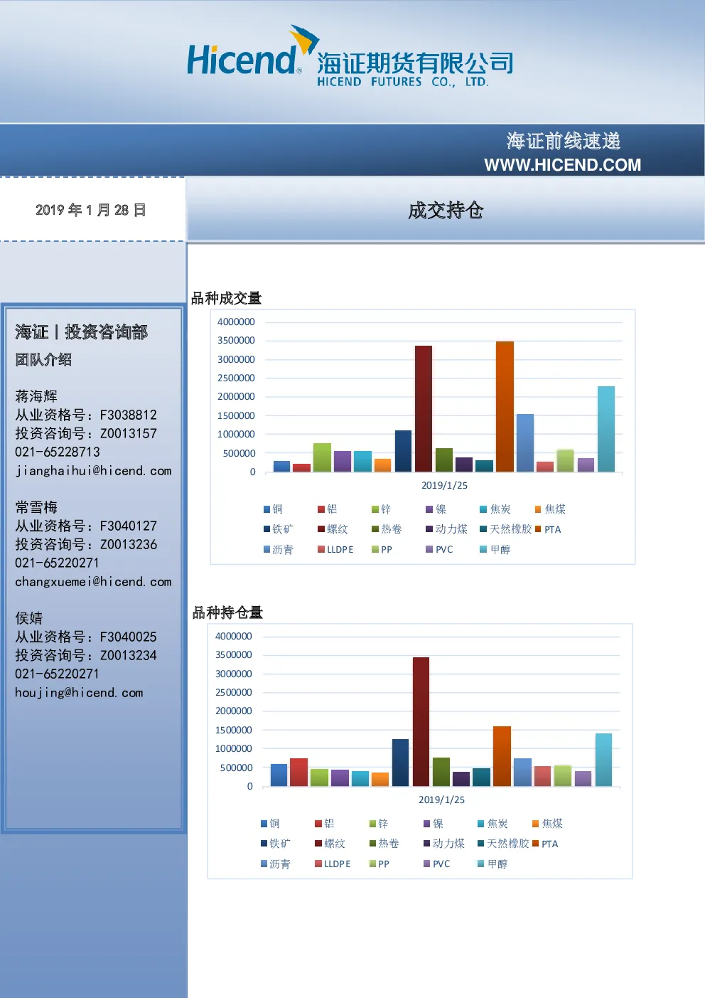
Task: Click the 4000000 axis value in 品种成交量 chart
Action: (x=236, y=322)
